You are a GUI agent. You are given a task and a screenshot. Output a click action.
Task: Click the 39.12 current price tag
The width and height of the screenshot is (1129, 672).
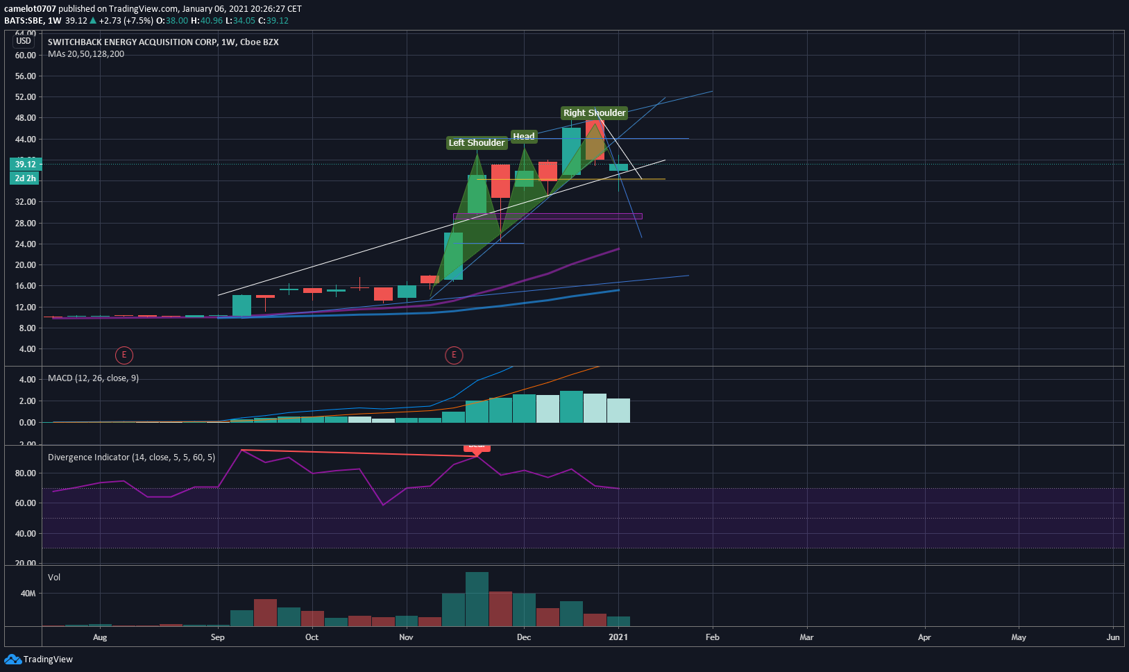click(x=25, y=165)
